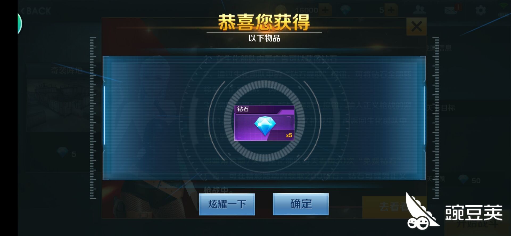The height and width of the screenshot is (236, 511).
Task: Click the gold coin icon in top bar
Action: point(281,10)
